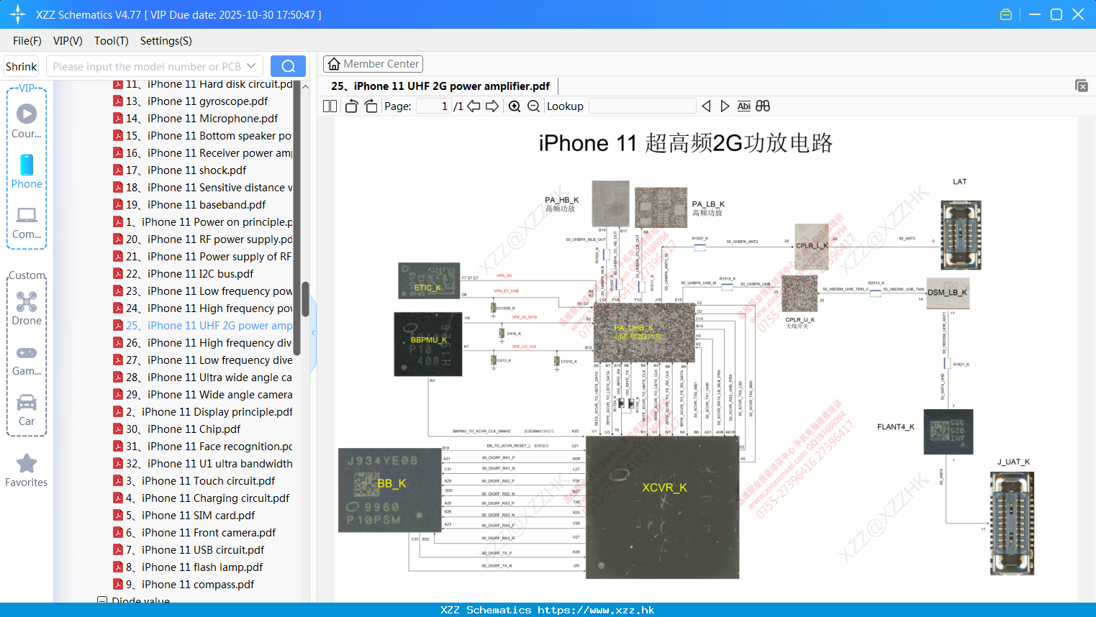Open Member Center
The height and width of the screenshot is (617, 1096).
373,64
